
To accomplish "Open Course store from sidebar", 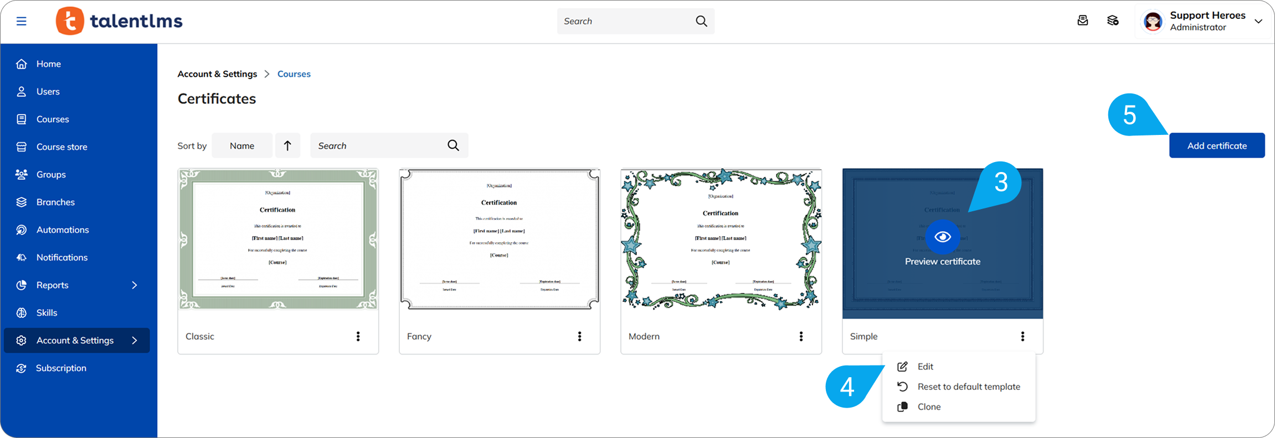I will click(x=61, y=147).
